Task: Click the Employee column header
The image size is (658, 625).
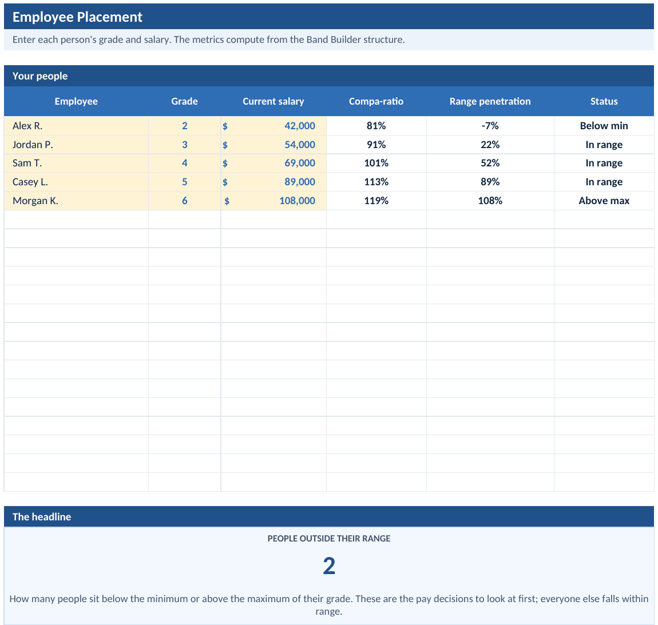Action: [x=76, y=102]
